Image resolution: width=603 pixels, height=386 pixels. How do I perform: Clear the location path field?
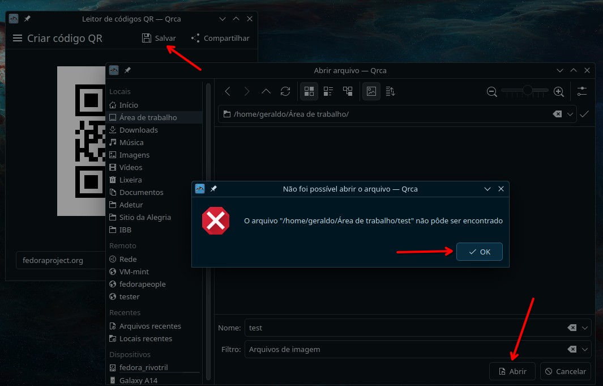[x=557, y=114]
